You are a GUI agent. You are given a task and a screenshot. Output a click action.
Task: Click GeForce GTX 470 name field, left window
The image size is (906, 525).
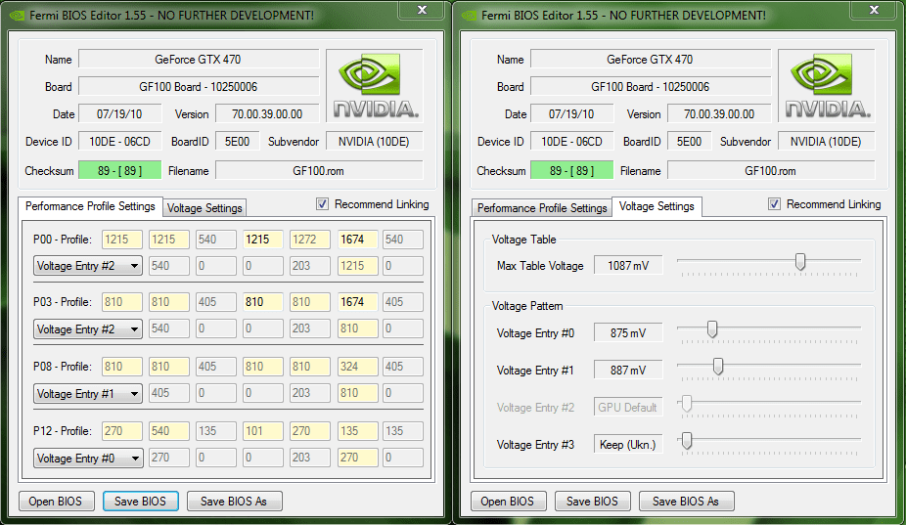(199, 59)
